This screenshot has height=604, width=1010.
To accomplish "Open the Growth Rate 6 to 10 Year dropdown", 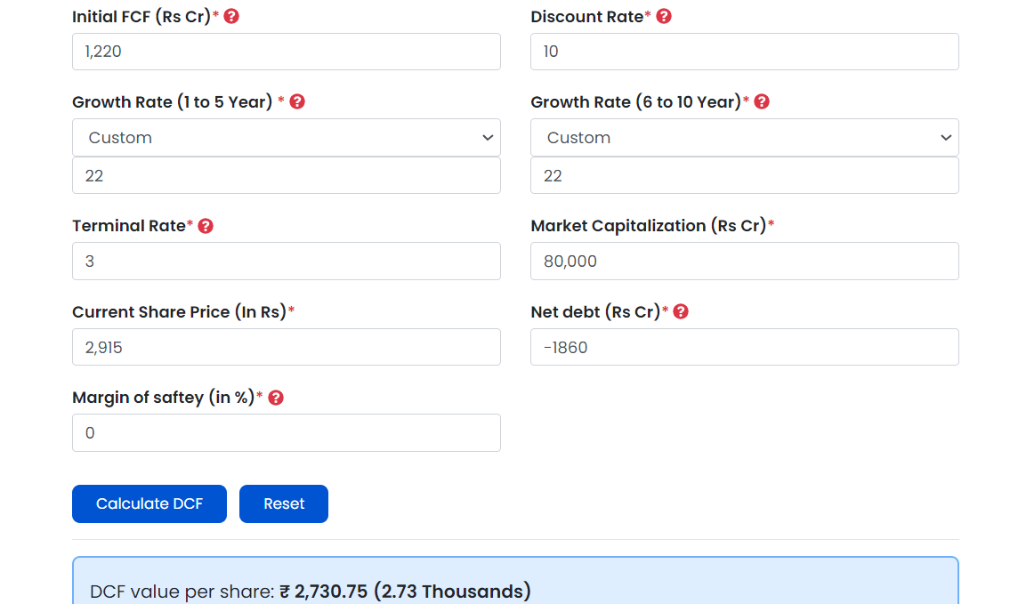I will [745, 137].
